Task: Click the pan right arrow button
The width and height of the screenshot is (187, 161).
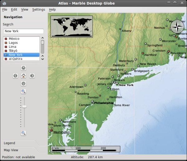Action: [x=32, y=76]
